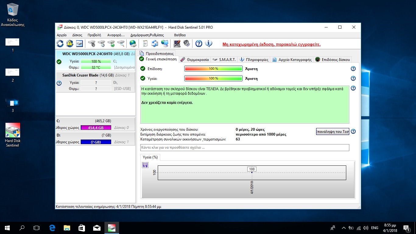Select the SanDisk Cruzer Blade disk entry
The image size is (416, 234).
pyautogui.click(x=95, y=82)
